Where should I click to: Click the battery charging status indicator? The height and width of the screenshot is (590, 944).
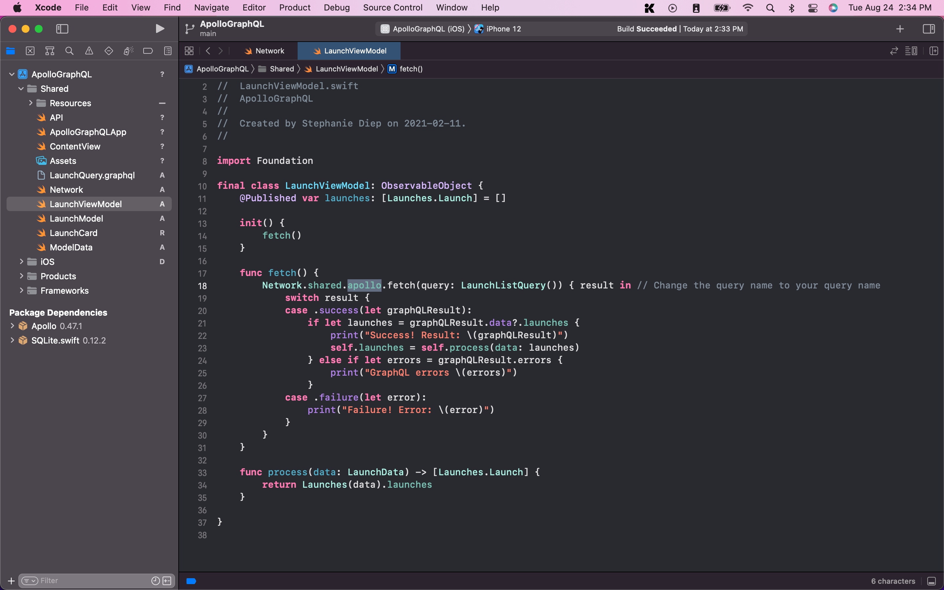tap(722, 8)
